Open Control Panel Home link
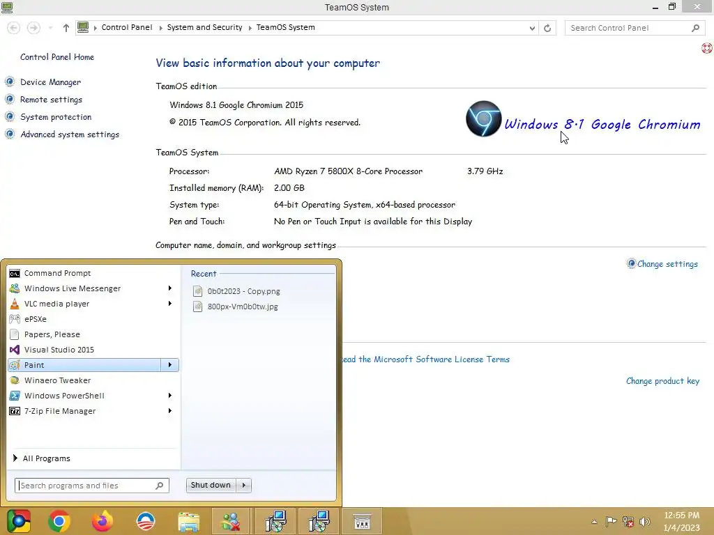Viewport: 714px width, 535px height. (57, 57)
